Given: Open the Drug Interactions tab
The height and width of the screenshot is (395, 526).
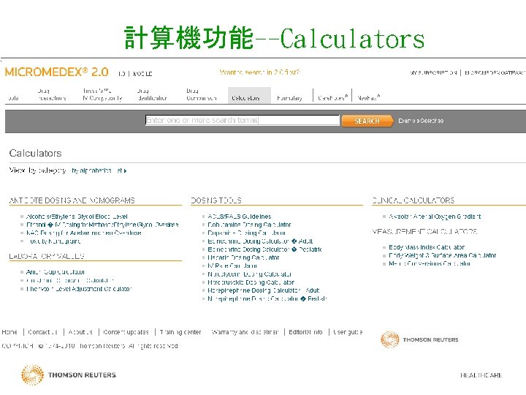Looking at the screenshot, I should coord(52,94).
